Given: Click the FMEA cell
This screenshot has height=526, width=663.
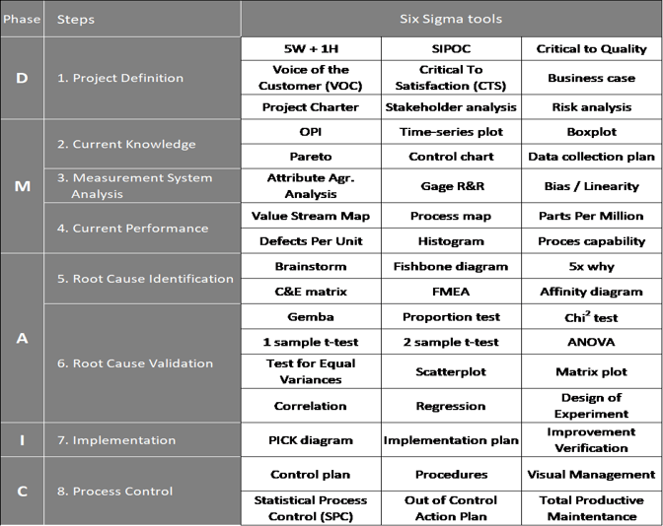Looking at the screenshot, I should (451, 292).
